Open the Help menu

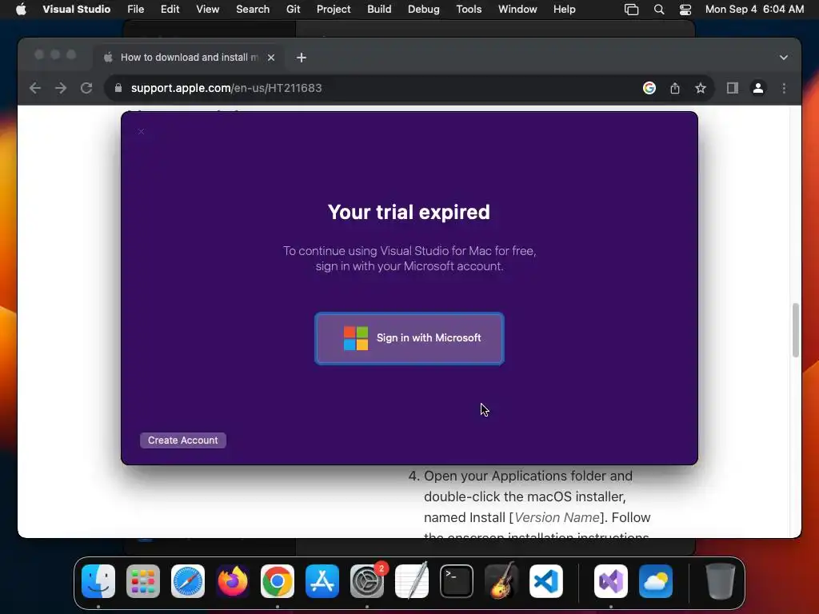coord(564,9)
